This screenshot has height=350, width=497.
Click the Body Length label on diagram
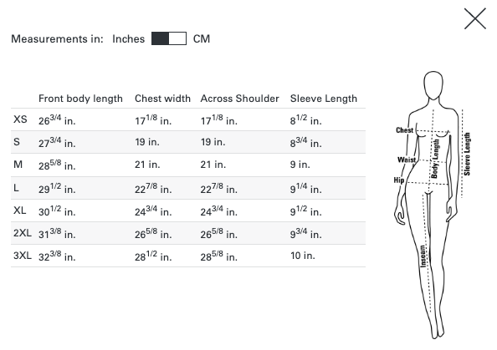click(435, 159)
